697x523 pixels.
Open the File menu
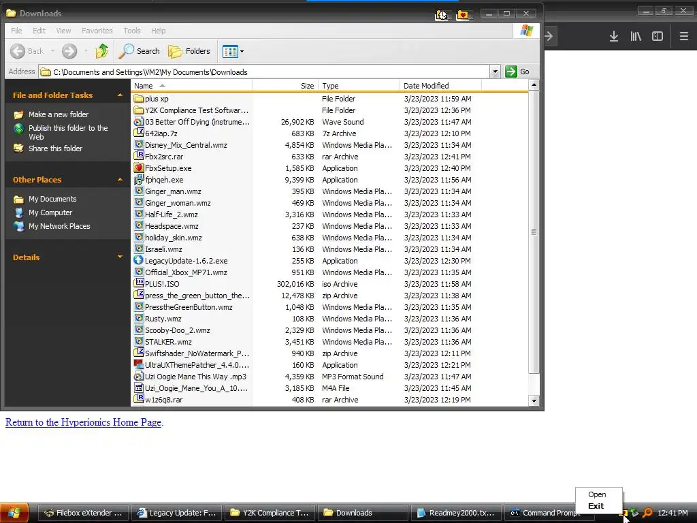(x=16, y=31)
